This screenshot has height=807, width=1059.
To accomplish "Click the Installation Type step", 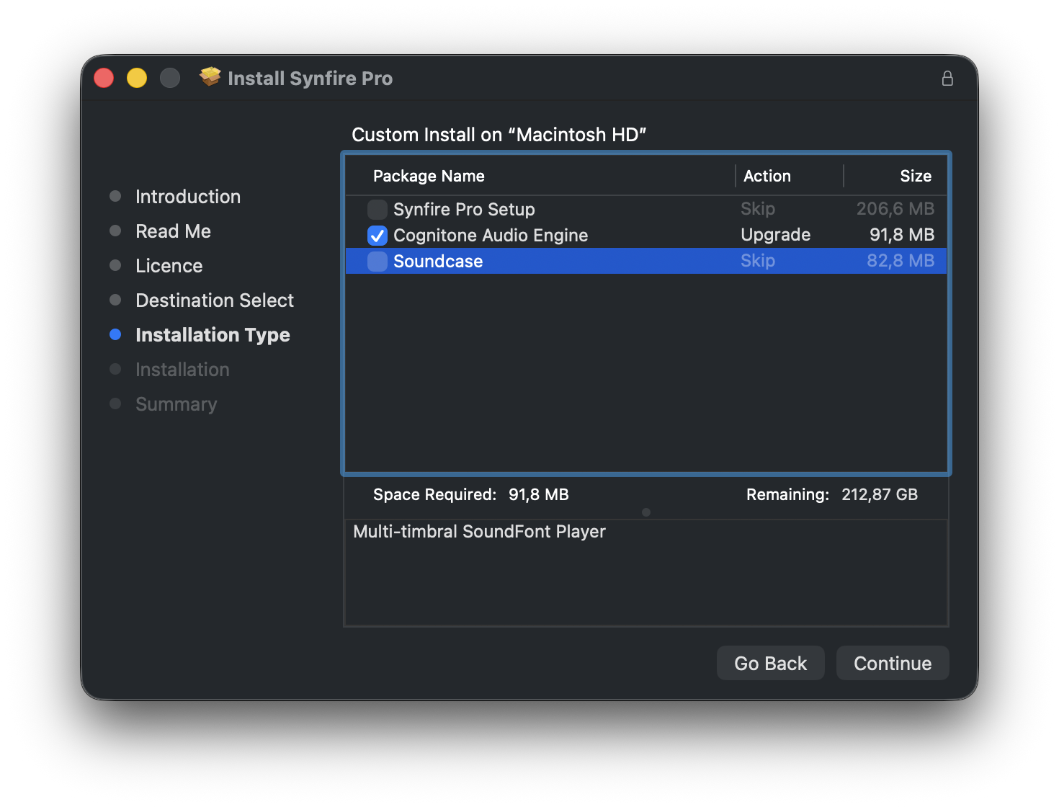I will pyautogui.click(x=213, y=335).
